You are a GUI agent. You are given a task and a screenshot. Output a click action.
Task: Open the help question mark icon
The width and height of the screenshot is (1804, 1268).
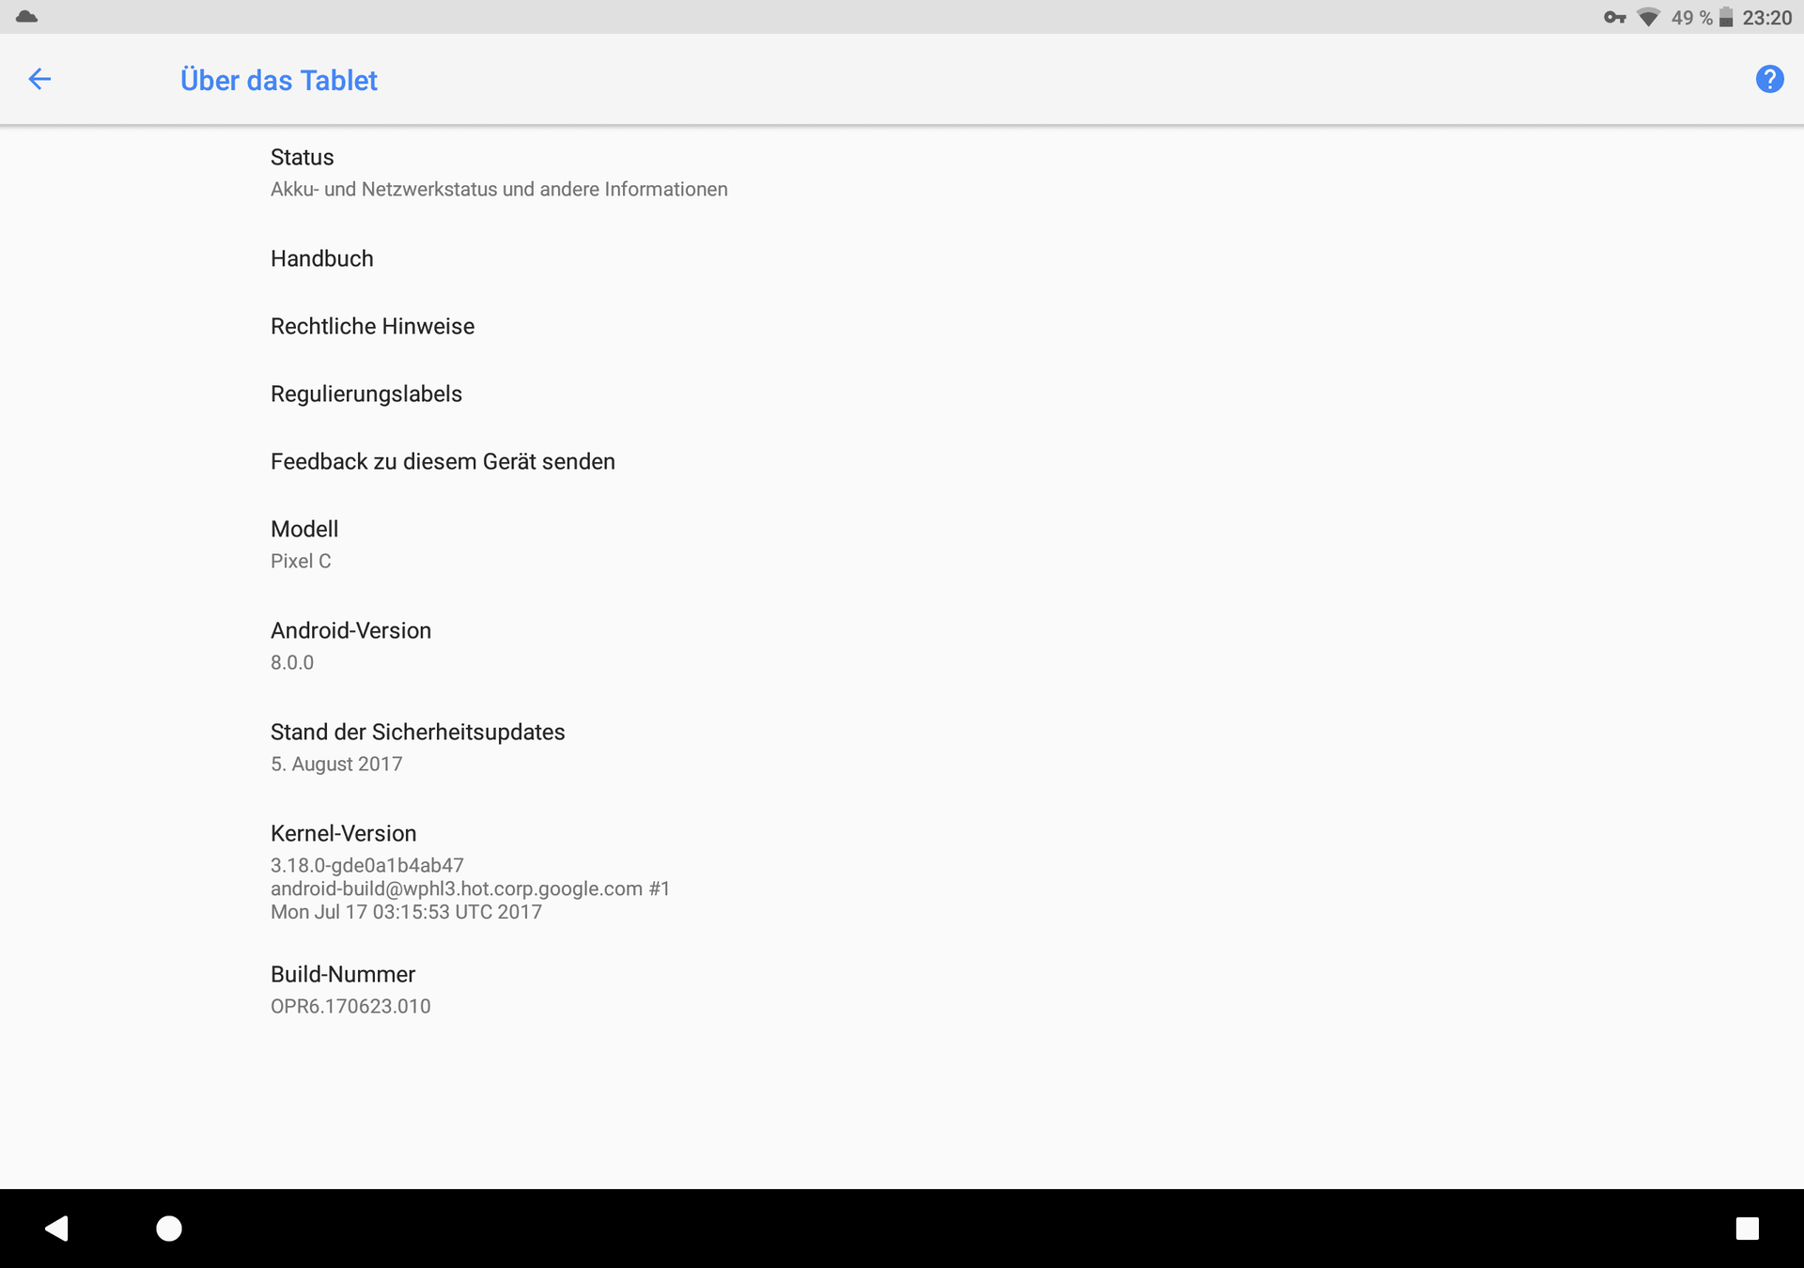pyautogui.click(x=1769, y=80)
